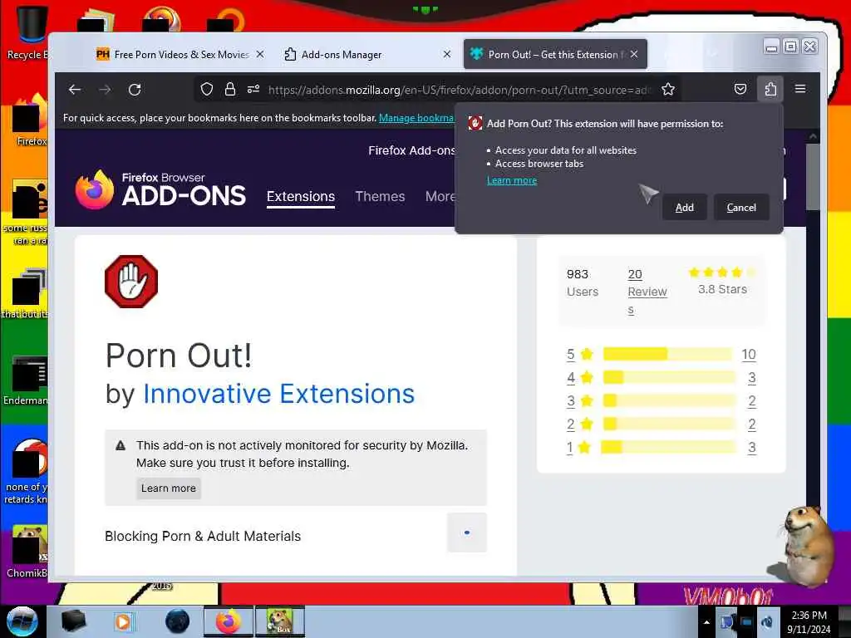The width and height of the screenshot is (851, 638).
Task: Open the Themes section
Action: click(x=380, y=196)
